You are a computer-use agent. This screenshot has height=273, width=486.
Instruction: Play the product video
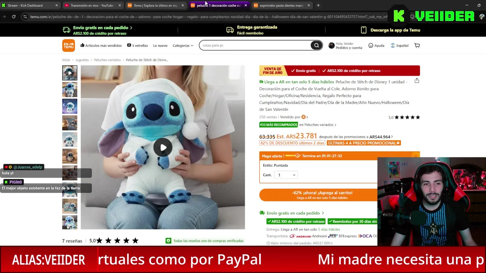tap(163, 147)
